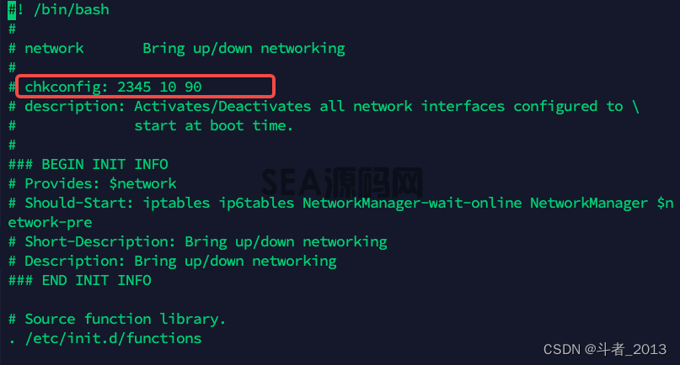Click the 'description:' comment label

pos(75,107)
